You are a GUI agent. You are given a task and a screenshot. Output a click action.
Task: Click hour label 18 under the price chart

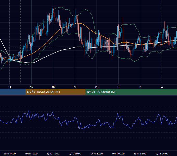pyautogui.click(x=53, y=87)
